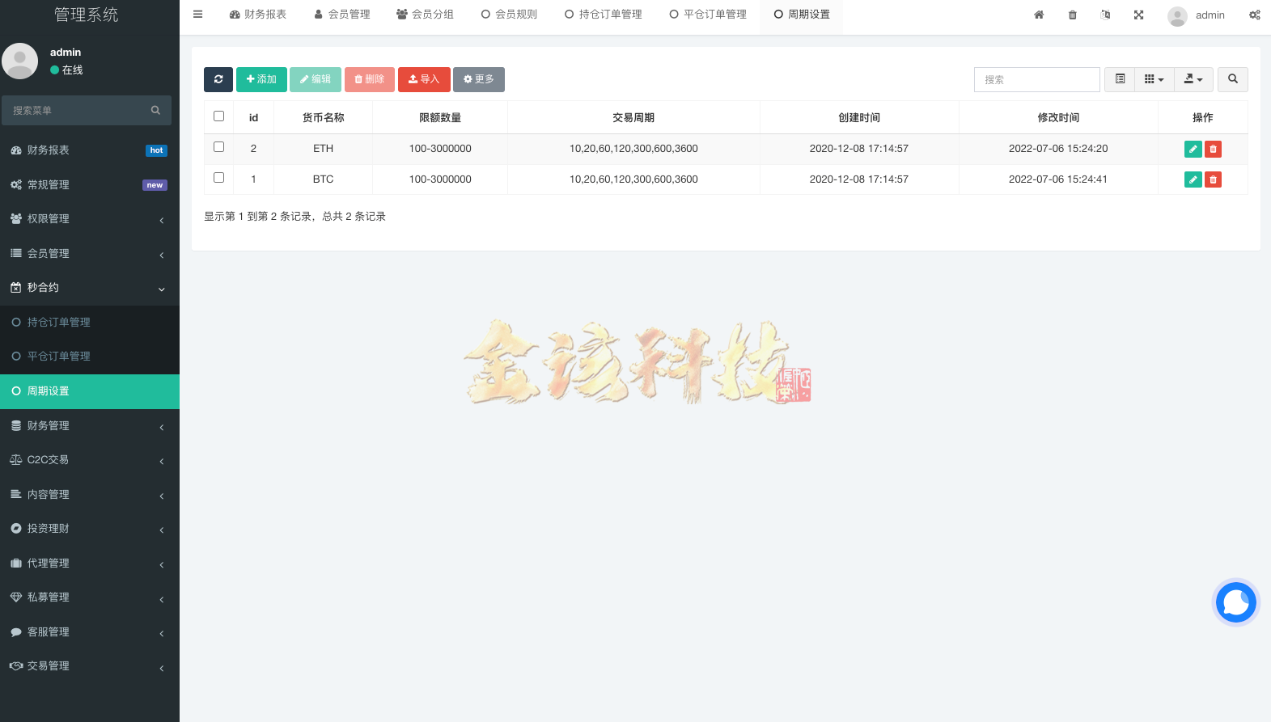Sort by 货币名称 column header

tap(324, 118)
